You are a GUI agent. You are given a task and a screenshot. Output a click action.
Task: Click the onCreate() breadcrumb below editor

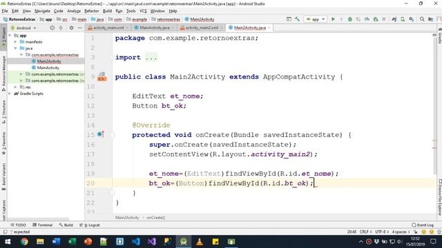click(156, 218)
